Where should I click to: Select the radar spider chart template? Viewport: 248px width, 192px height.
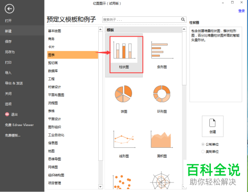(162, 181)
